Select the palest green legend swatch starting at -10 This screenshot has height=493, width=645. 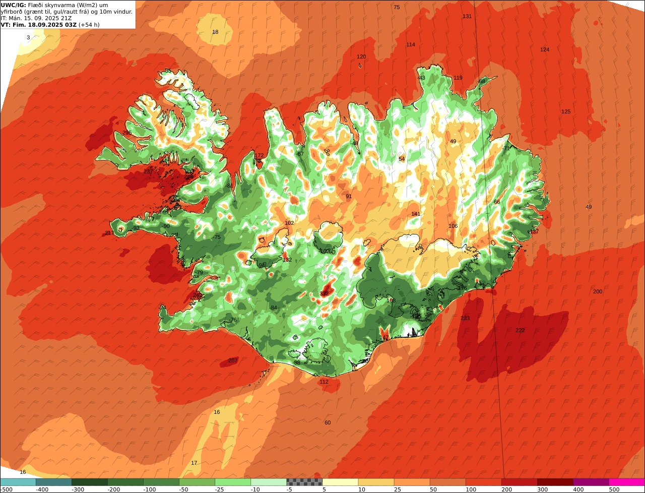269,482
